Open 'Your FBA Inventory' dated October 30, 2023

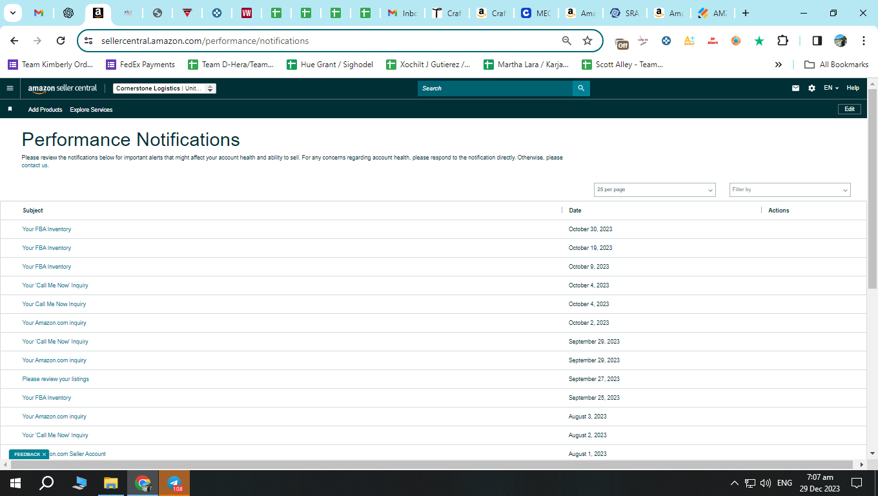(46, 229)
